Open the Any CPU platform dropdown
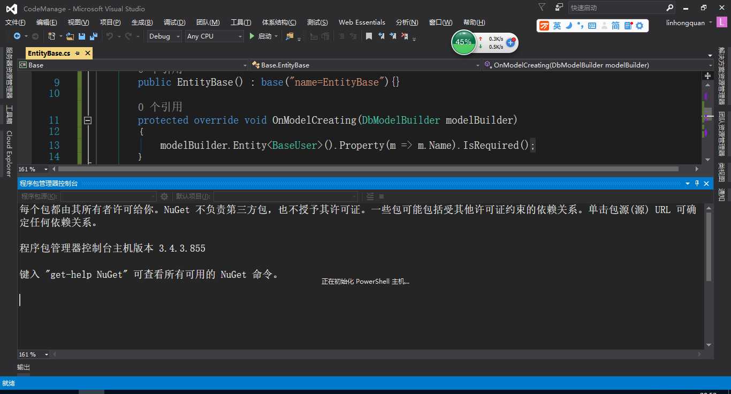The height and width of the screenshot is (394, 731). (x=214, y=36)
